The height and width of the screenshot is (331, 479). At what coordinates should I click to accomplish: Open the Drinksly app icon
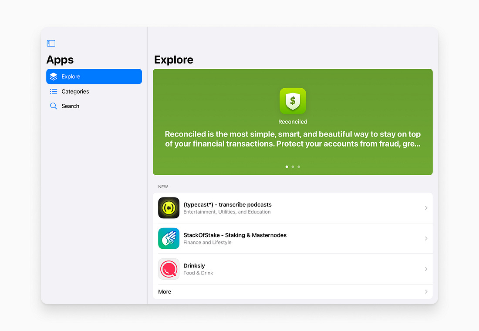[x=169, y=269]
